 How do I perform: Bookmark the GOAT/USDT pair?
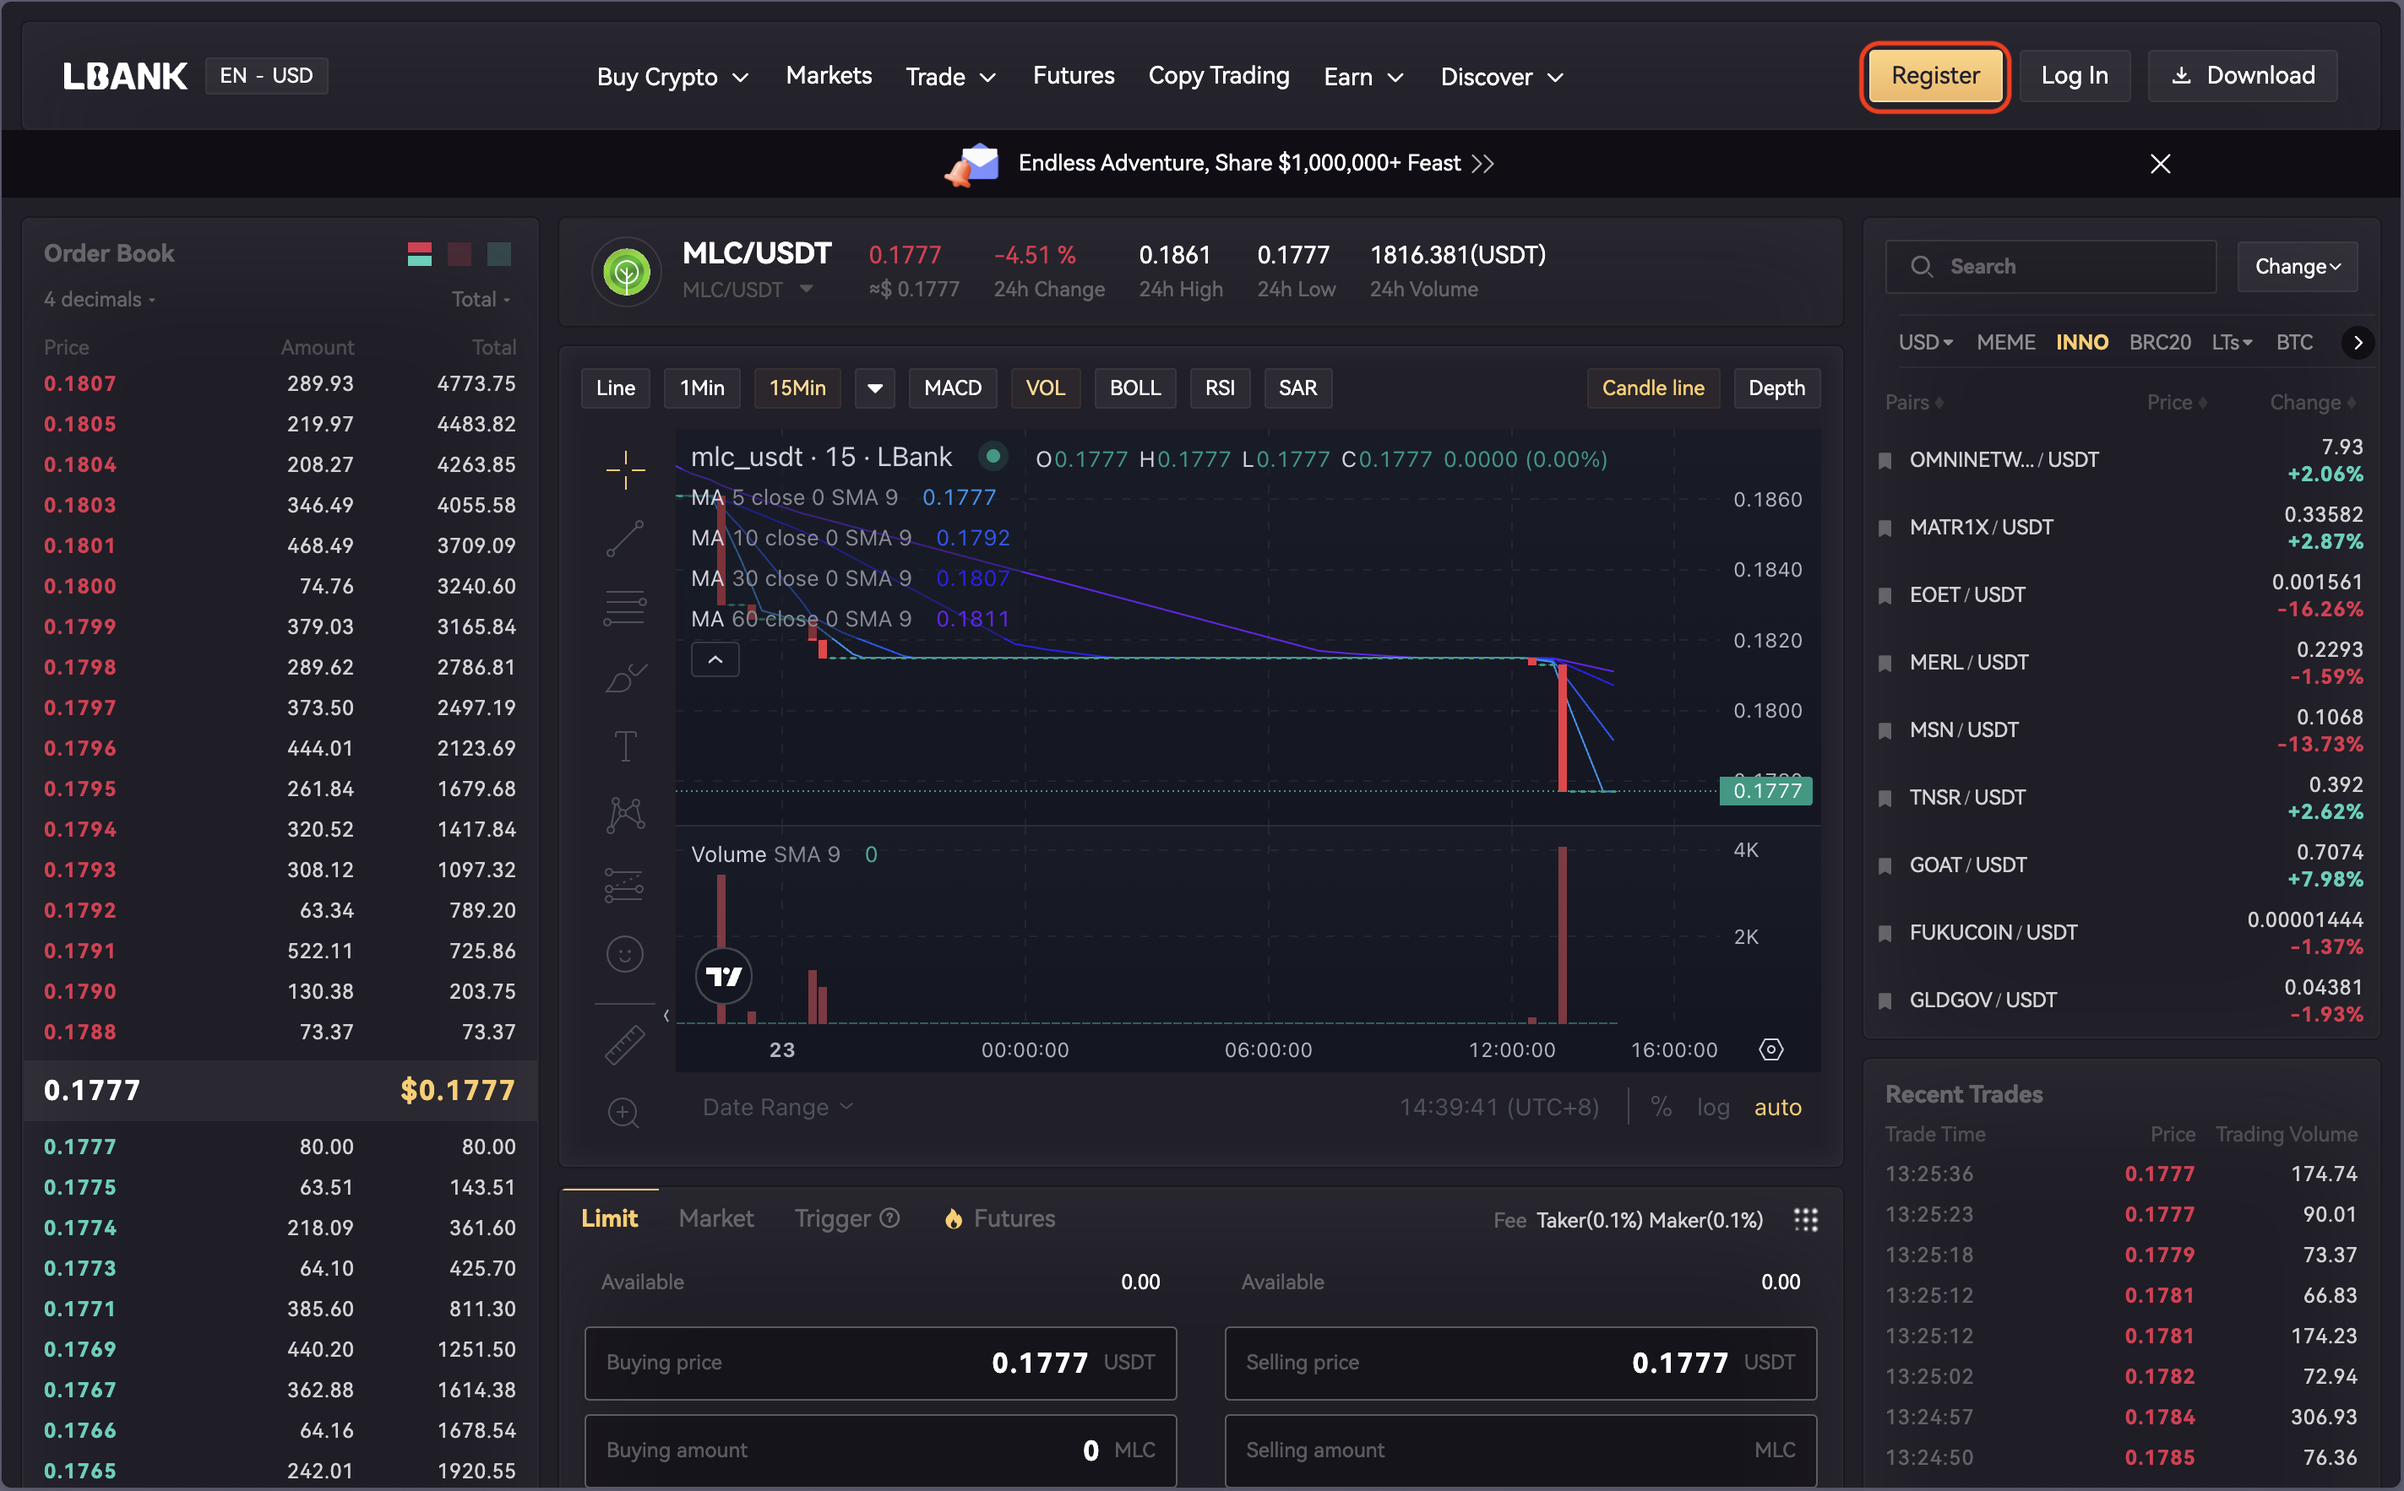(1885, 865)
